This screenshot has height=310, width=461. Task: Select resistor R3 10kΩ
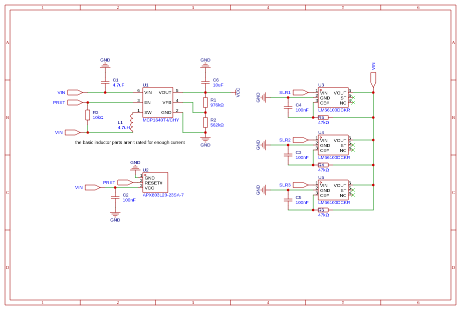[x=88, y=115]
